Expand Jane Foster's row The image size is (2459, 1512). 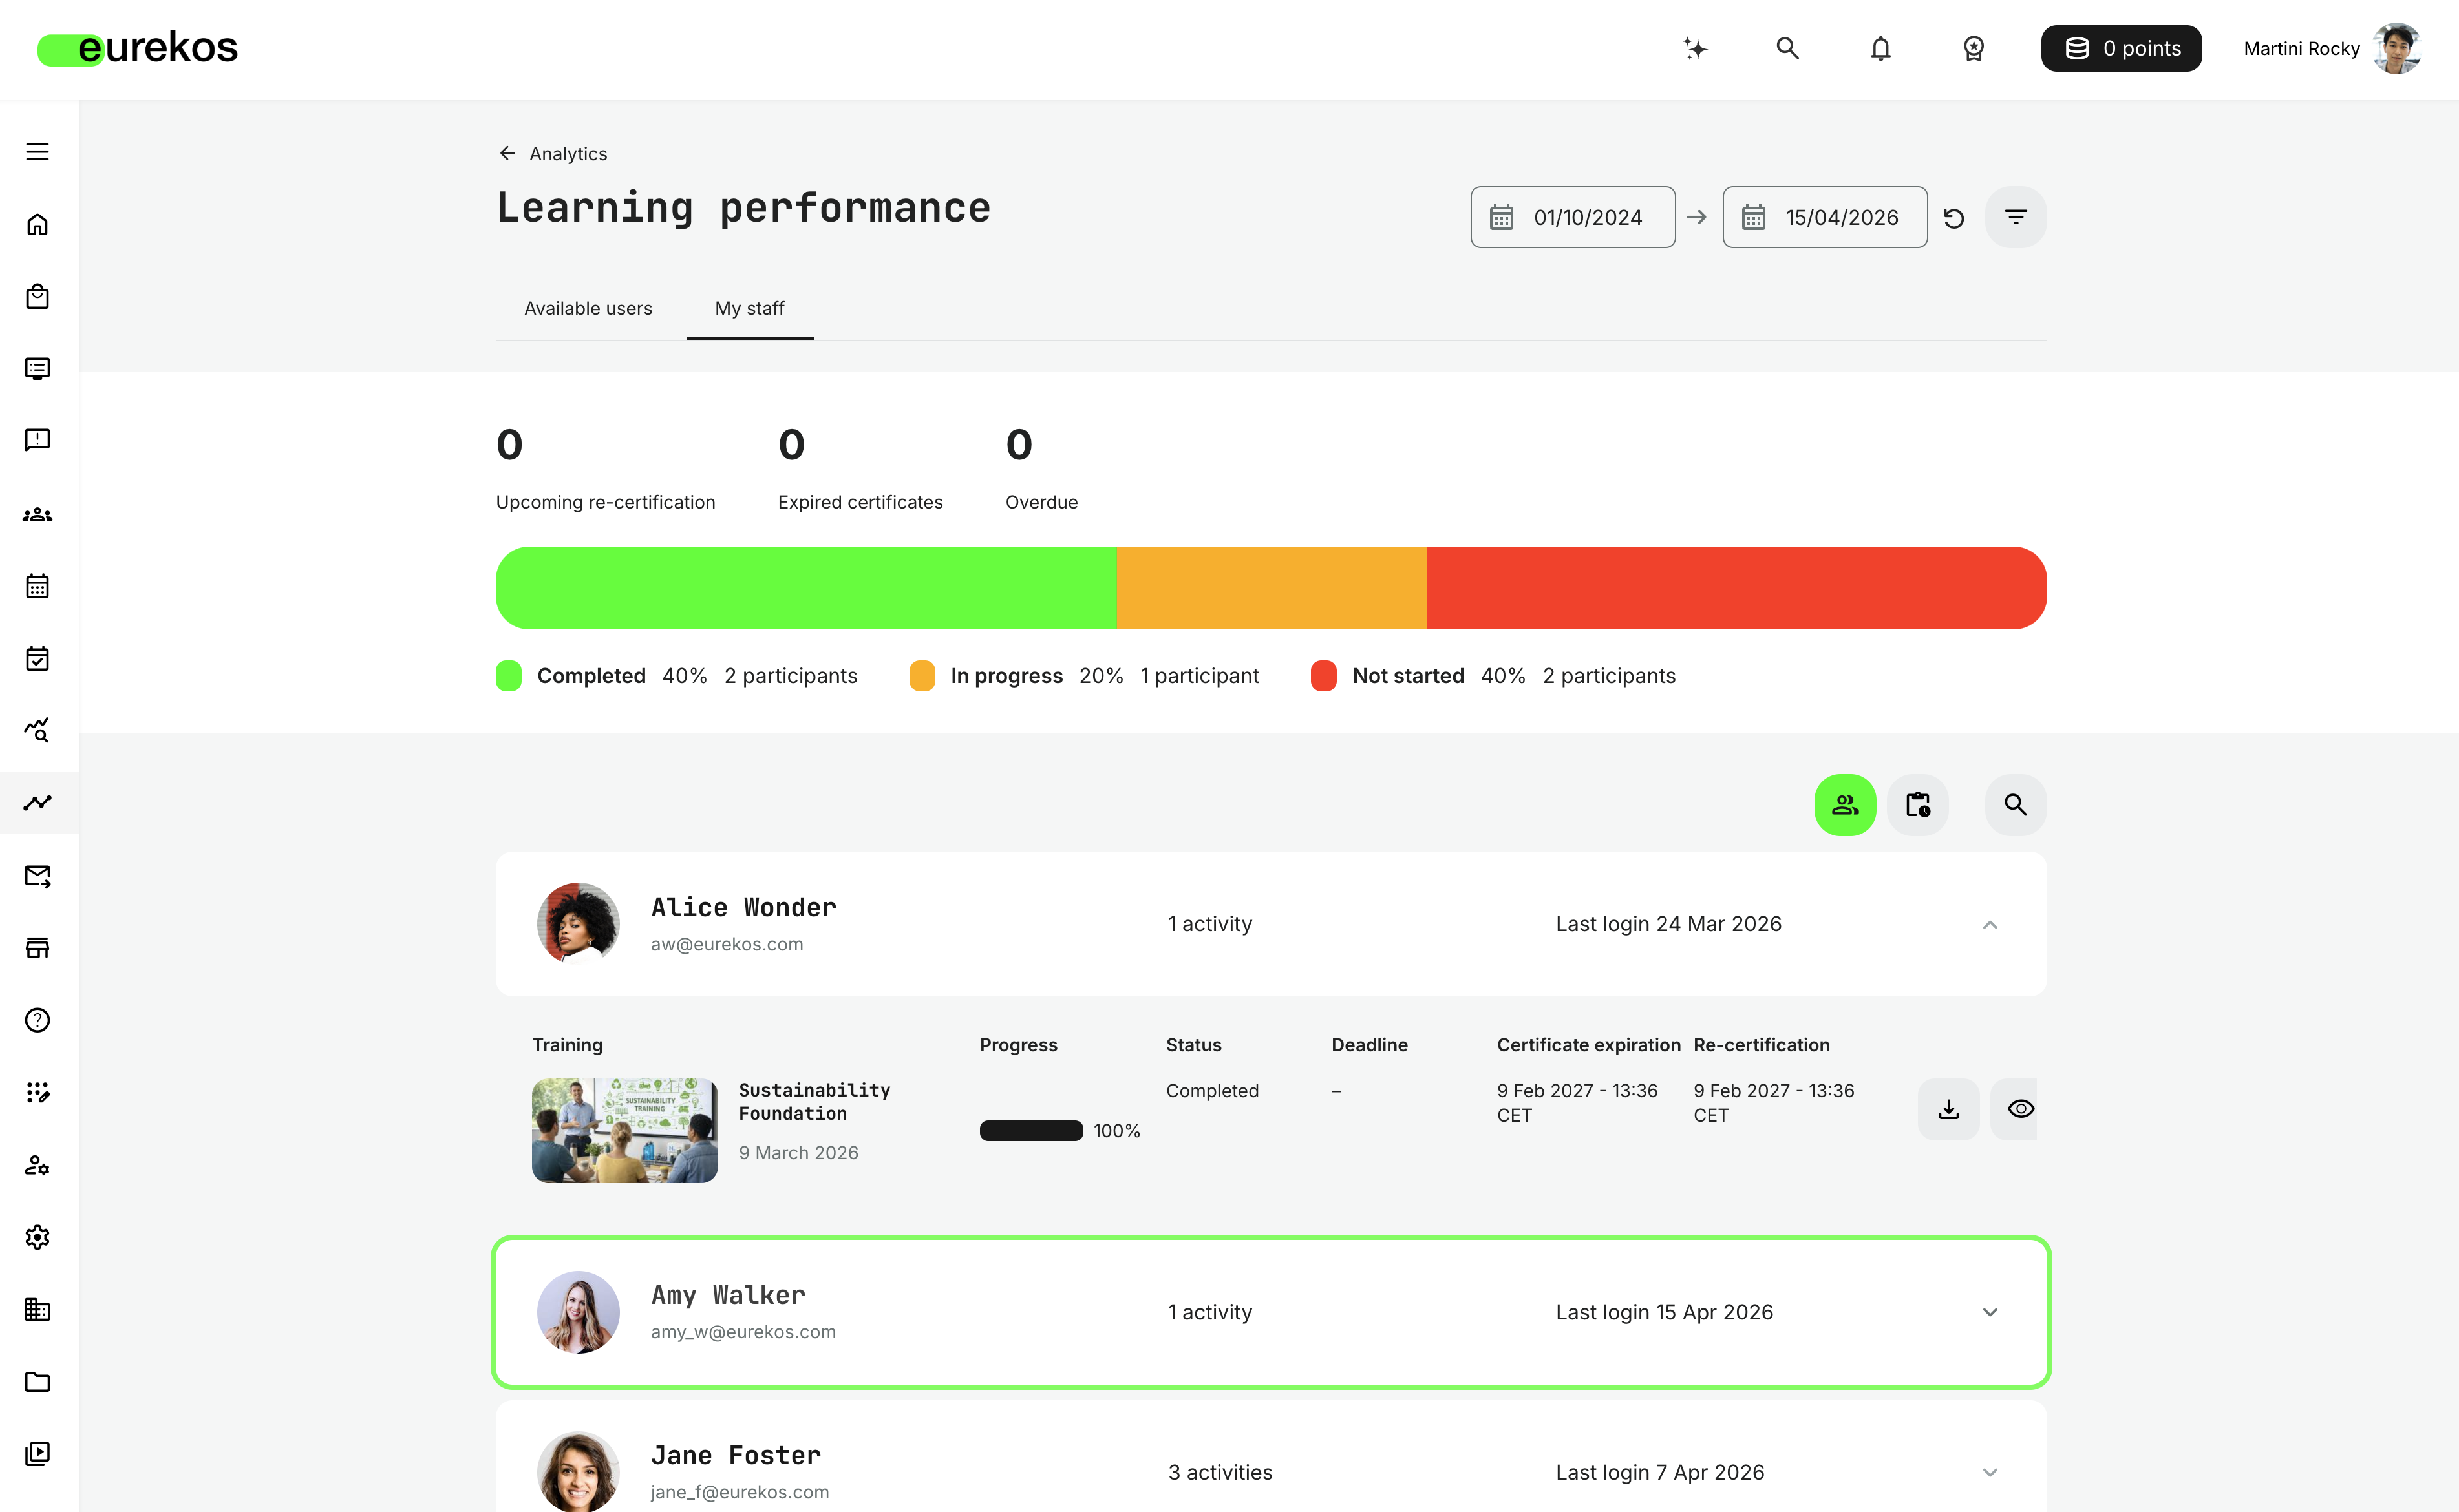pos(1990,1472)
